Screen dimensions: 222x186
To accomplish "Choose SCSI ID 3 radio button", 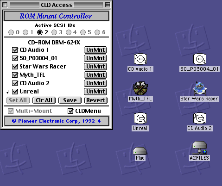I will [54, 32].
